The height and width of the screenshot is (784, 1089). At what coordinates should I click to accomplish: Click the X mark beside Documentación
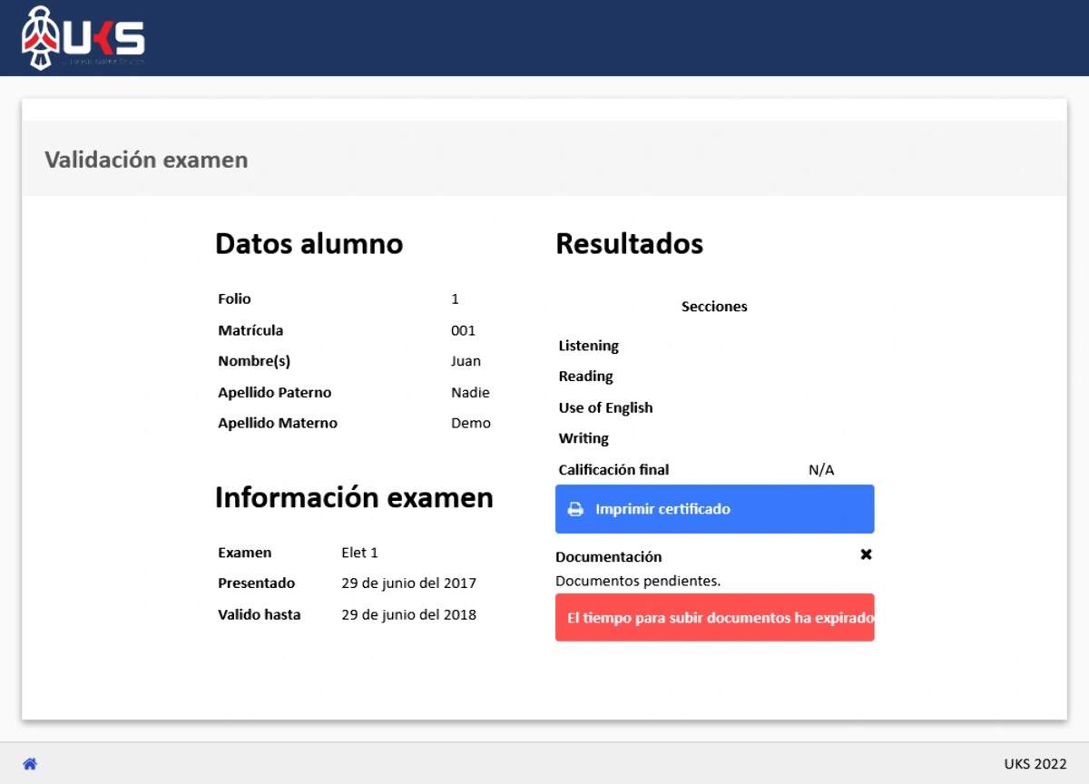click(x=866, y=554)
